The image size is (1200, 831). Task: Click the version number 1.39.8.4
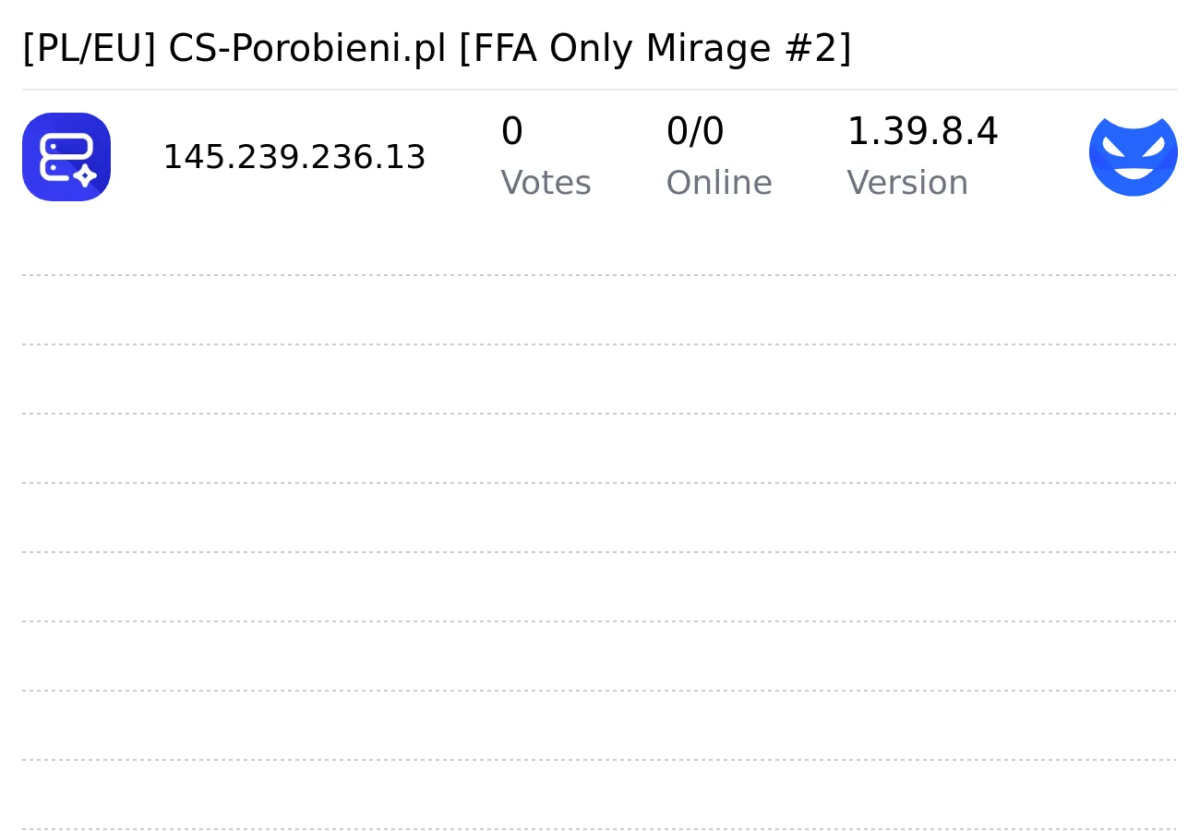922,131
